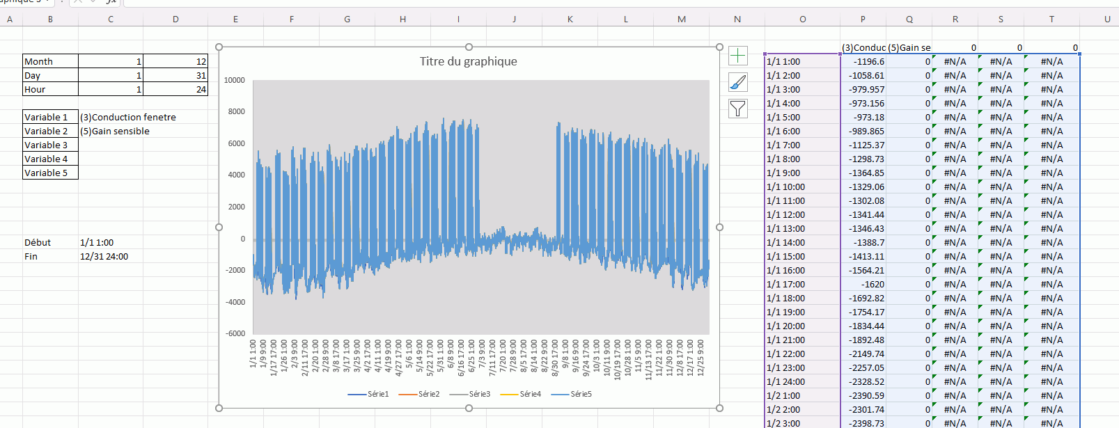Image resolution: width=1119 pixels, height=428 pixels.
Task: Open the Chart Filters funnel button
Action: (x=737, y=109)
